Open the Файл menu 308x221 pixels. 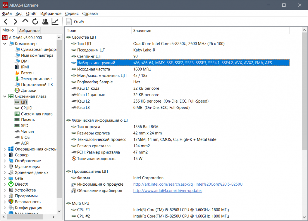pyautogui.click(x=7, y=13)
